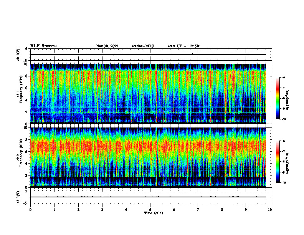Image resolution: width=304 pixels, height=235 pixels.
Task: Click time axis tick label "7"
Action: [x=198, y=210]
